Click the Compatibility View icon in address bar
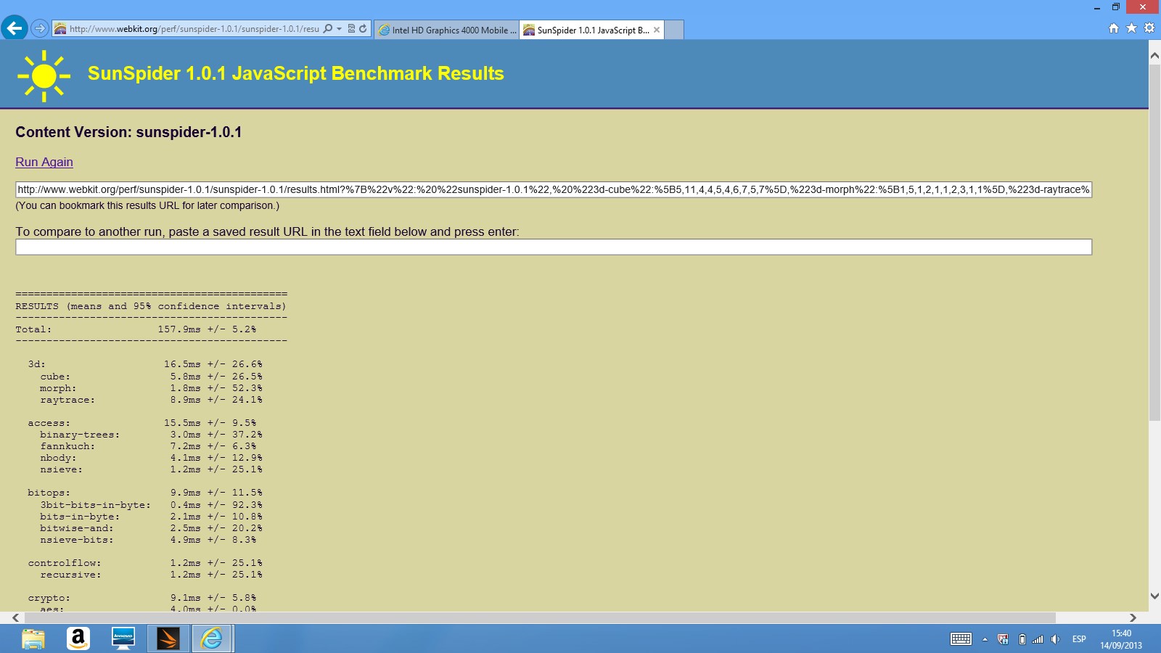 pyautogui.click(x=351, y=29)
